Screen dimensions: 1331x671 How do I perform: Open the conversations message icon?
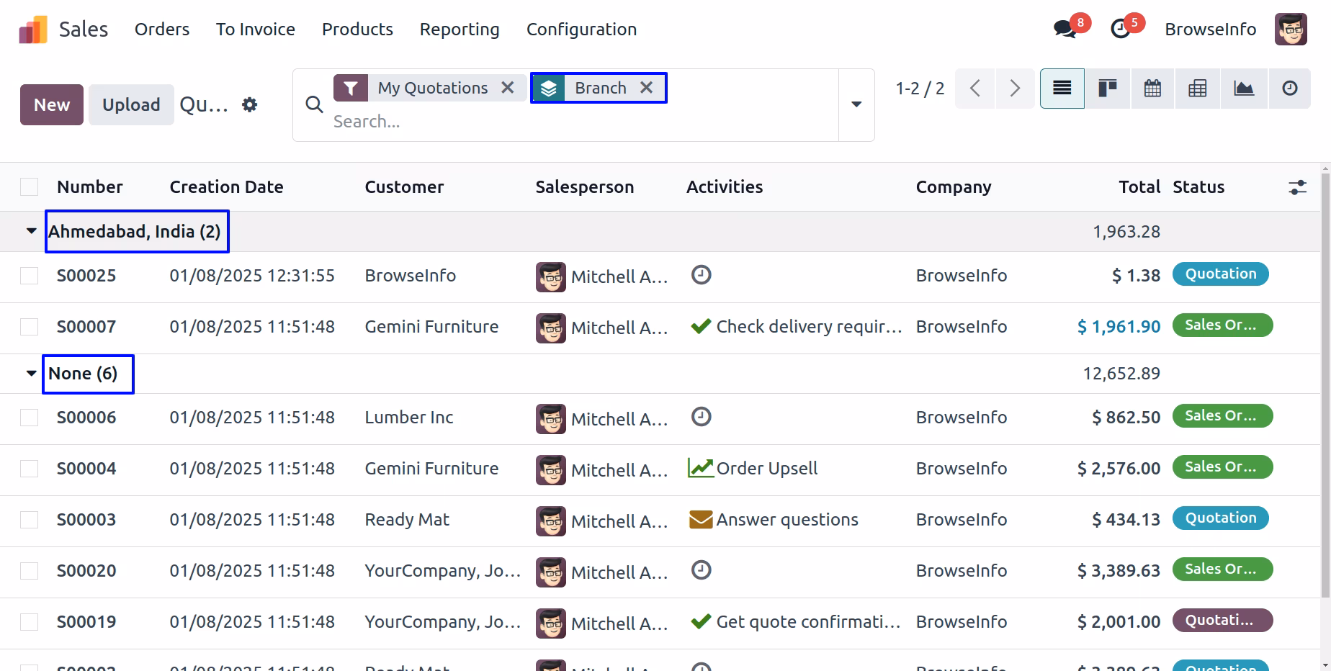(x=1065, y=29)
